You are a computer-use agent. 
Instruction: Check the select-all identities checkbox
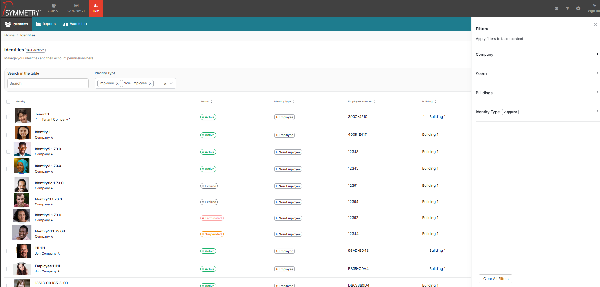click(x=8, y=102)
